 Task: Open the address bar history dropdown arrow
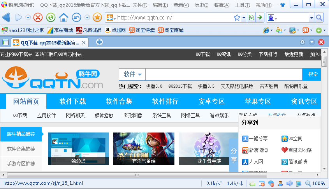click(x=244, y=18)
